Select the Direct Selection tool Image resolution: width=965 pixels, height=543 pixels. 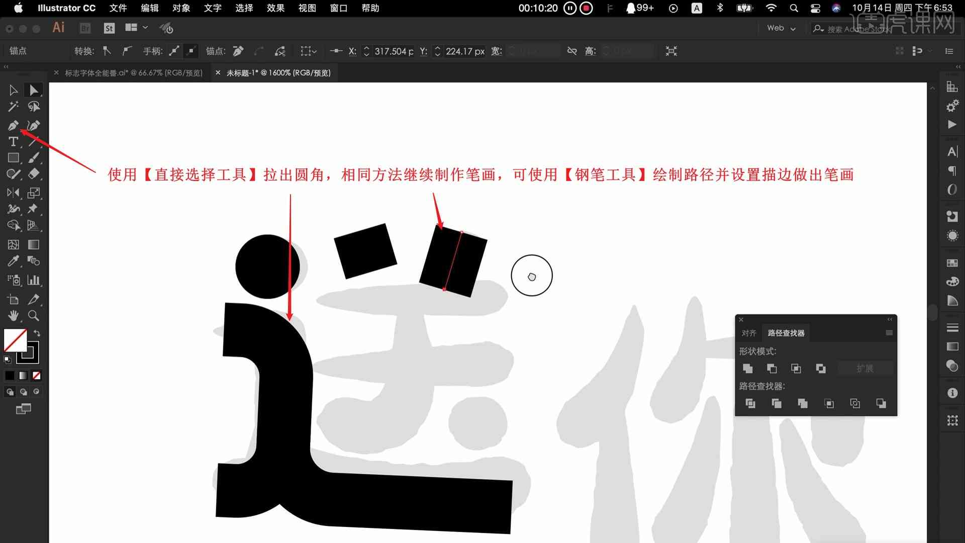(x=33, y=89)
